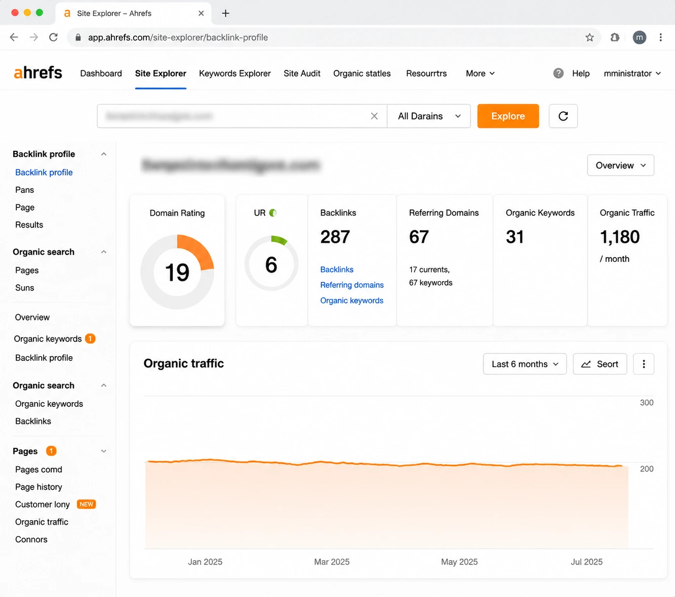Screen dimensions: 675x597
Task: Click the Explore button
Action: tap(508, 116)
